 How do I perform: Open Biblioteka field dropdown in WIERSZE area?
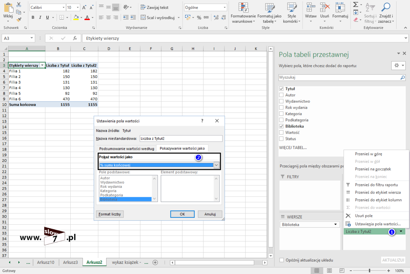pyautogui.click(x=335, y=224)
